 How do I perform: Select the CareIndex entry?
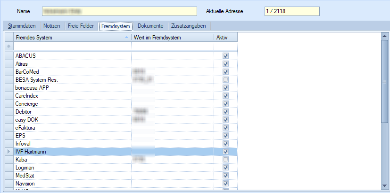pyautogui.click(x=121, y=96)
